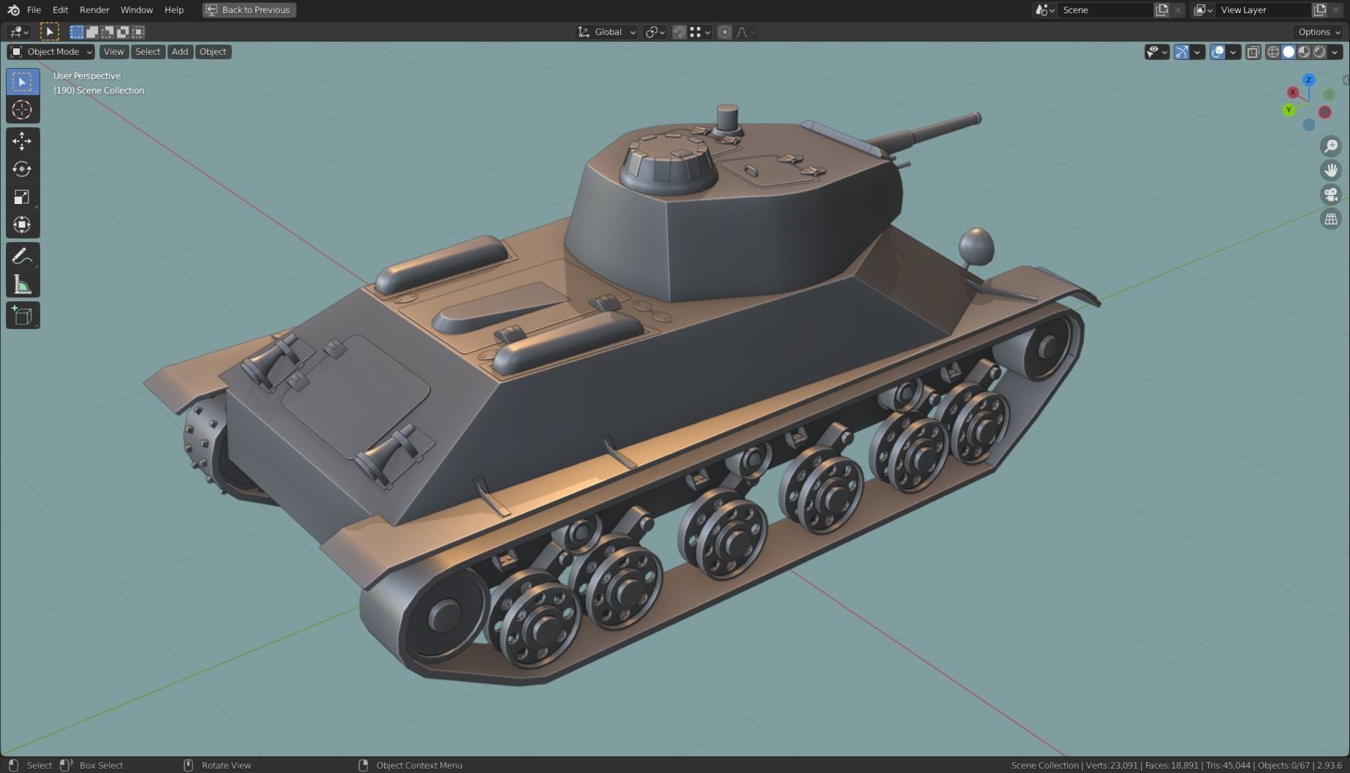Open Object Mode dropdown

pos(51,51)
